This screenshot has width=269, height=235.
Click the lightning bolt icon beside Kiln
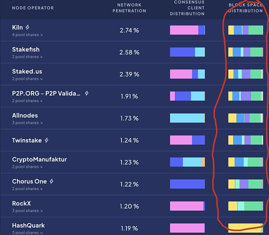(27, 27)
